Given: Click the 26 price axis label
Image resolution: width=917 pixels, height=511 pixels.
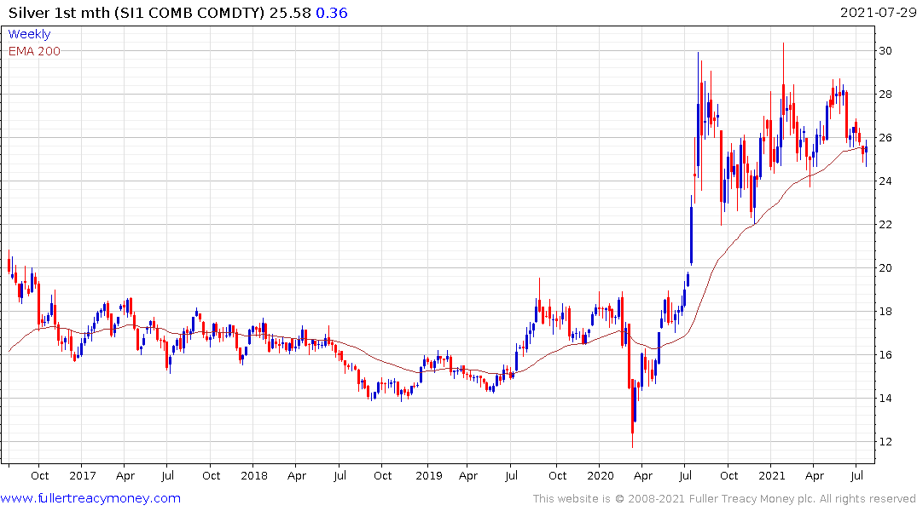Looking at the screenshot, I should coord(885,138).
